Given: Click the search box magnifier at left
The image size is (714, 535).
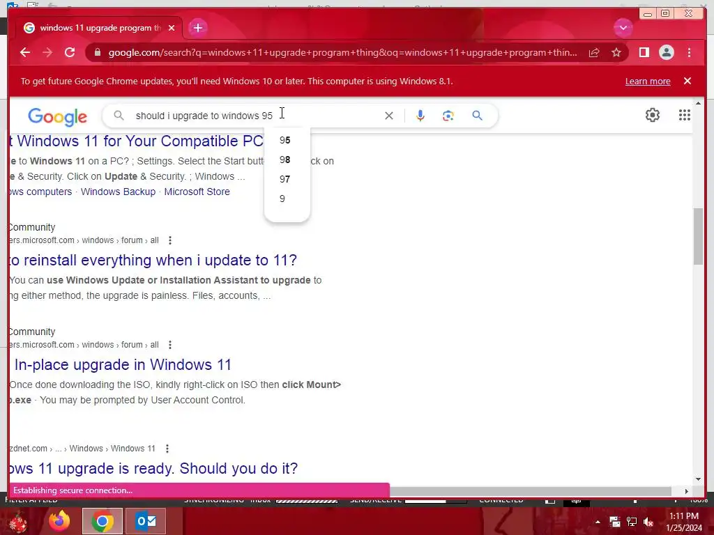Looking at the screenshot, I should (x=119, y=116).
